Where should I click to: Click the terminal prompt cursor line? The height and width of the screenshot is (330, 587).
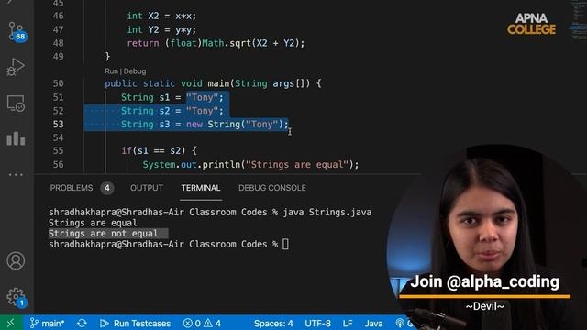[x=169, y=245]
